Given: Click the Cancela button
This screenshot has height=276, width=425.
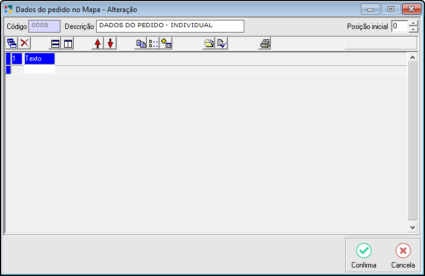Looking at the screenshot, I should click(x=403, y=255).
